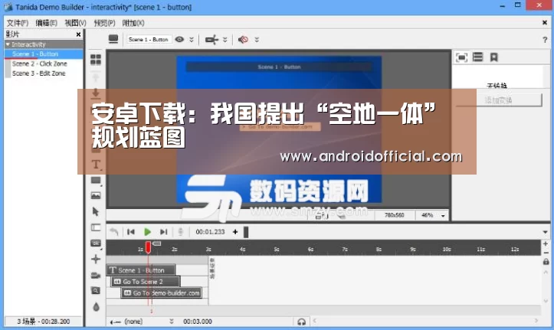This screenshot has height=330, width=554.
Task: Click the down arrow import tool
Action: coord(96,93)
